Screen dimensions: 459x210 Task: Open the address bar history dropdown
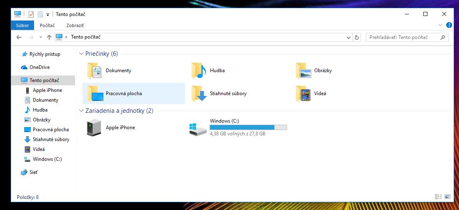(349, 37)
